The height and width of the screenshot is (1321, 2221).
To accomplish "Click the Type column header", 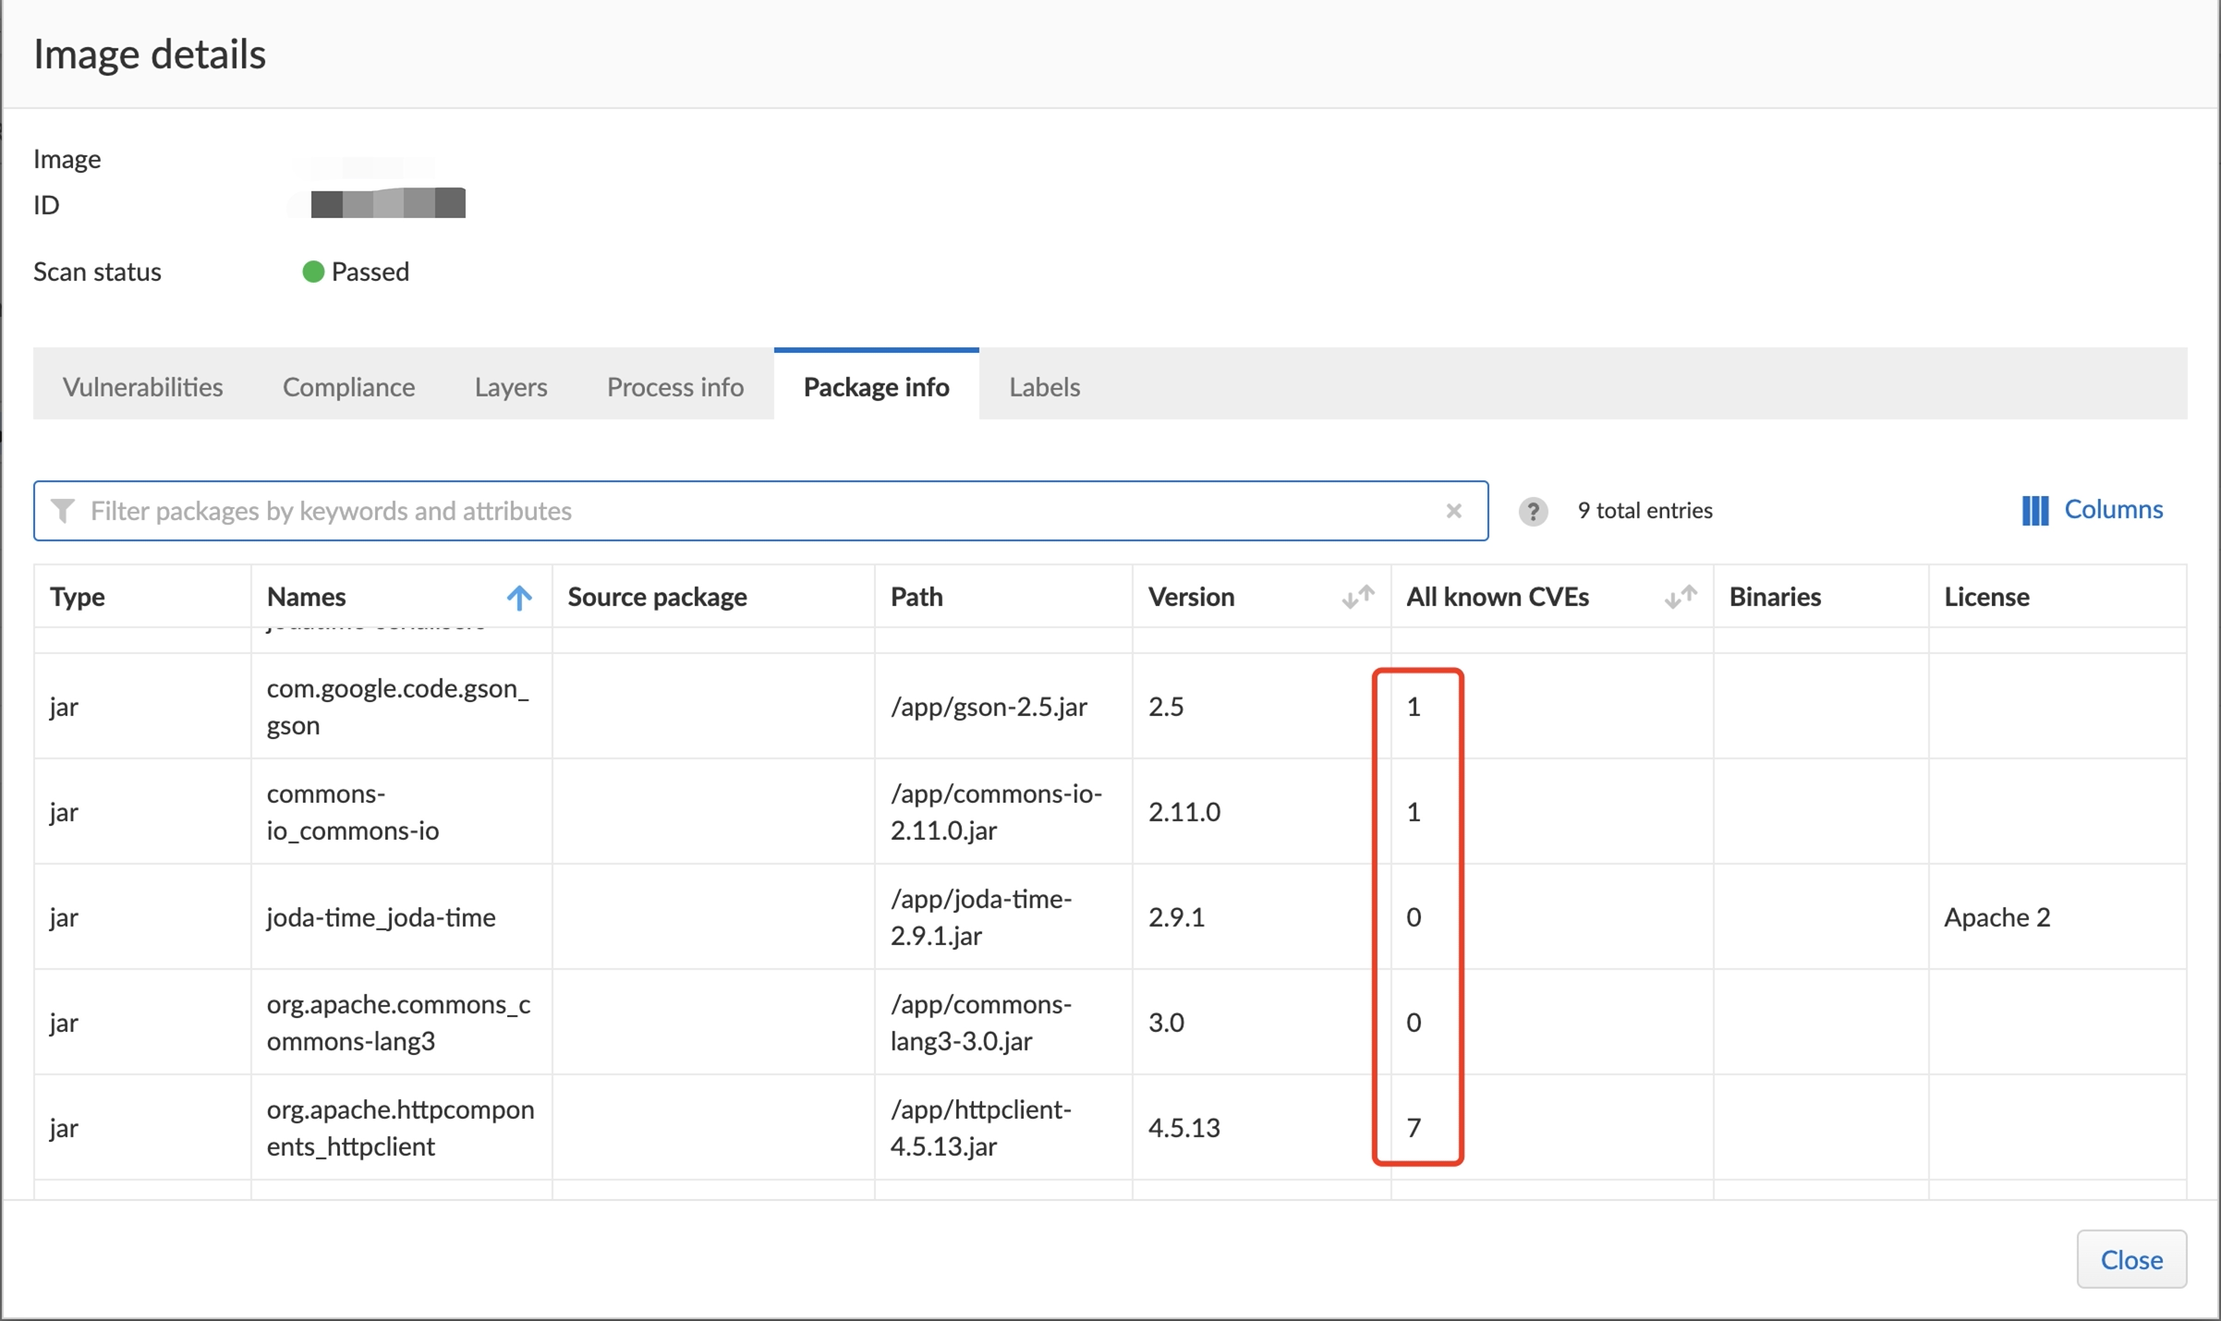I will tap(78, 597).
